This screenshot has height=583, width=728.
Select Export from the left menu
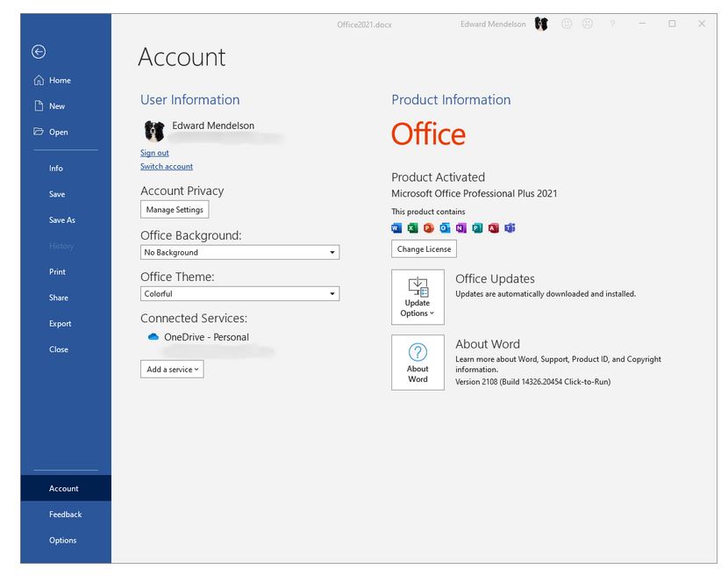(61, 324)
